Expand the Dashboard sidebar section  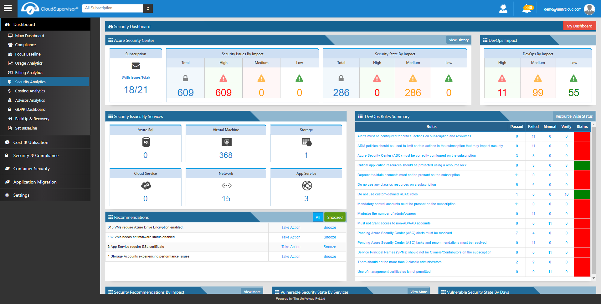click(x=45, y=24)
